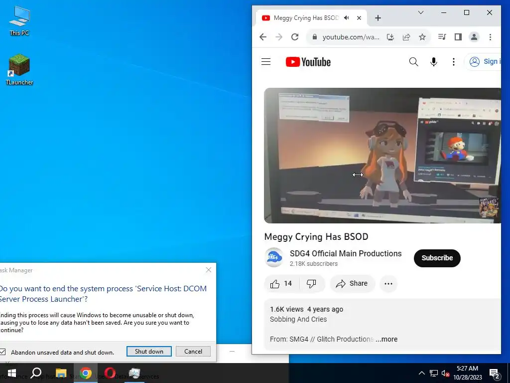Viewport: 510px width, 383px height.
Task: Like the video
Action: tap(281, 284)
